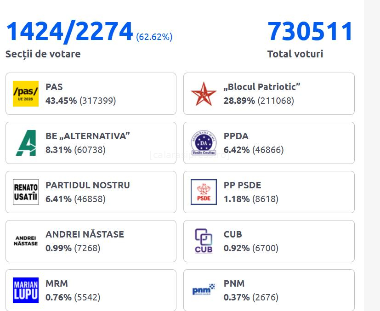Screen dimensions: 380x311
Task: Click the yellow PAS party logo
Action: [26, 94]
